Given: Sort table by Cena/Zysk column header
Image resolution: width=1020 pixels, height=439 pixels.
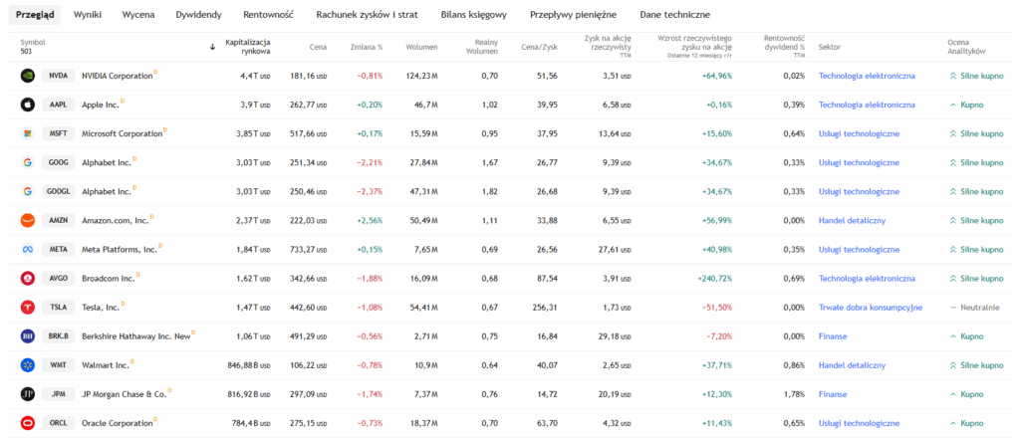Looking at the screenshot, I should click(x=539, y=46).
